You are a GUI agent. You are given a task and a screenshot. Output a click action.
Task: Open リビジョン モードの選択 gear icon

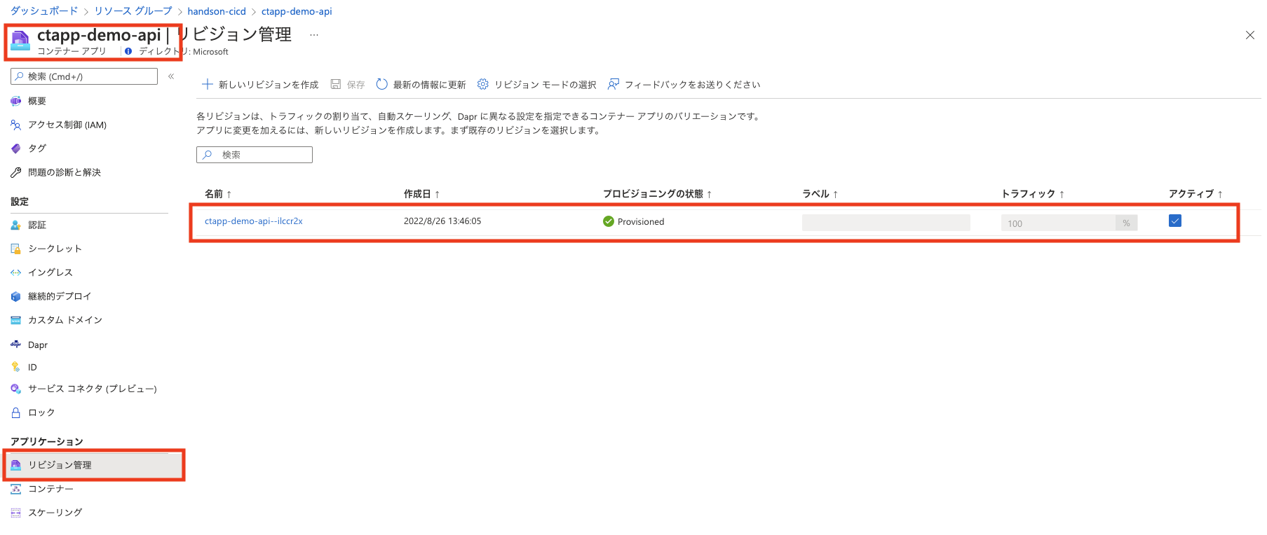pos(483,85)
